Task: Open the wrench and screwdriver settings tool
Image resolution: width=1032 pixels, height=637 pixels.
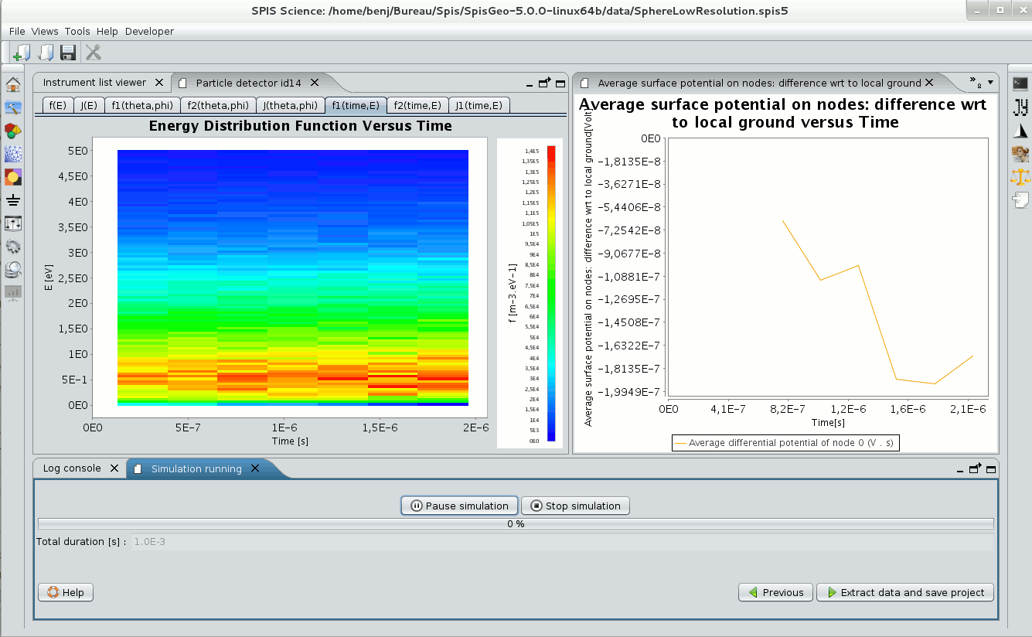Action: [x=93, y=53]
